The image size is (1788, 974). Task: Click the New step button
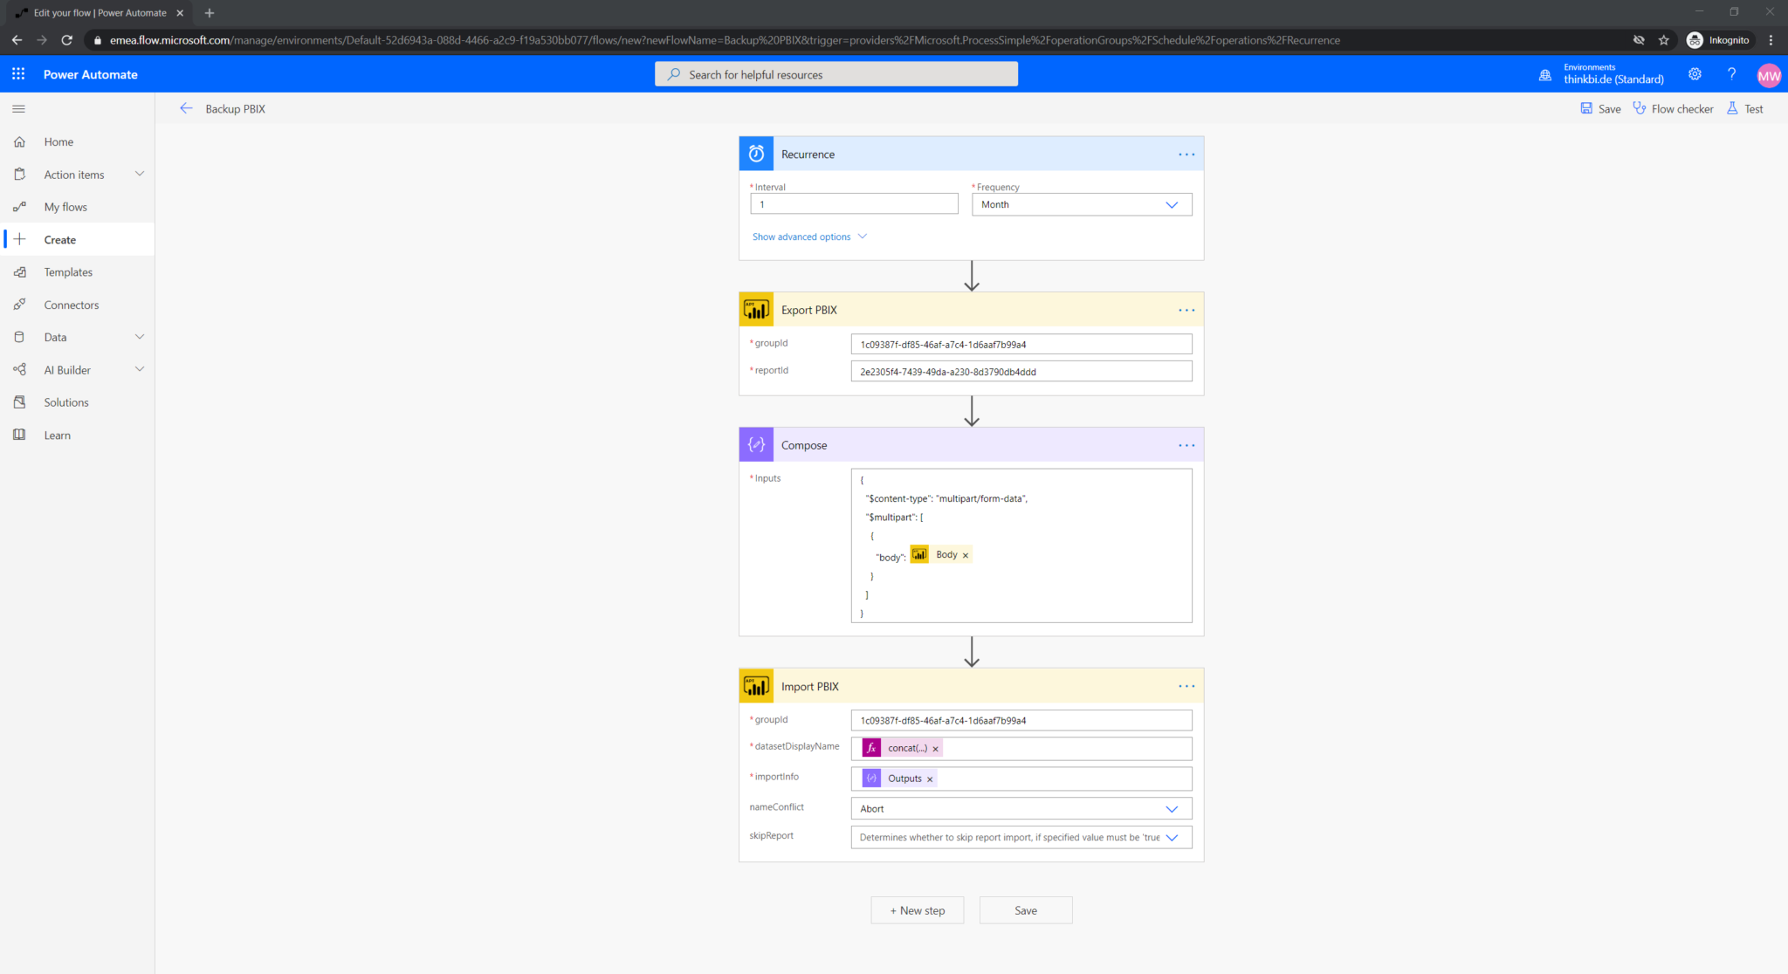click(917, 909)
